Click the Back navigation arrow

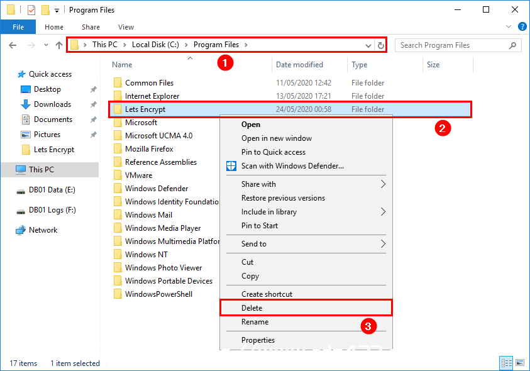pos(13,45)
